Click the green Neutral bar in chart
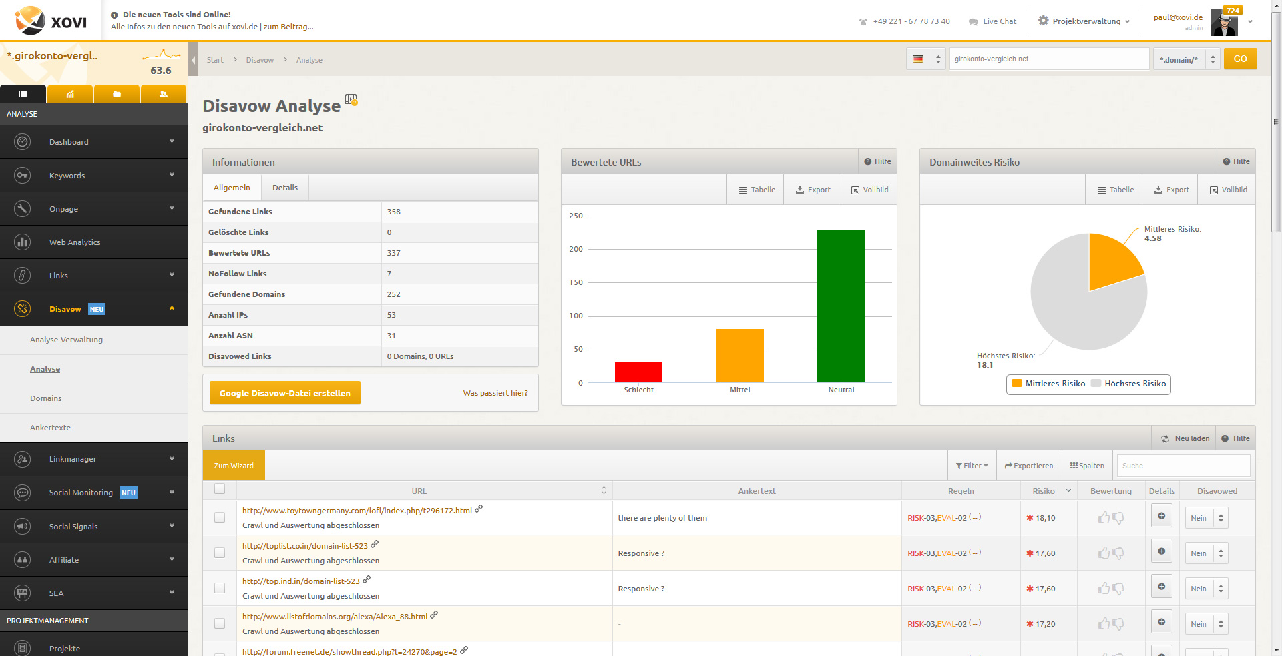Screen dimensions: 1282x656 tap(841, 306)
